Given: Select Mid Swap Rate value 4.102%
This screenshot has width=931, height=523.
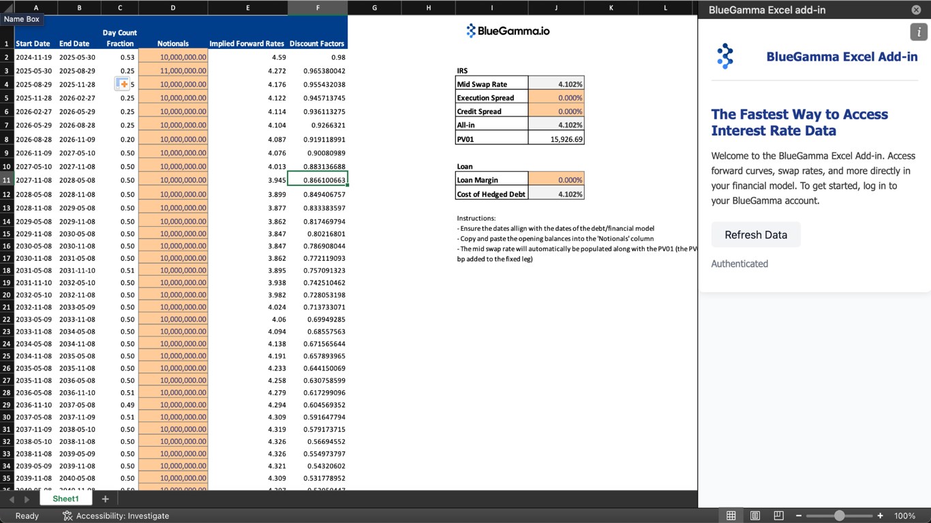Looking at the screenshot, I should [556, 84].
